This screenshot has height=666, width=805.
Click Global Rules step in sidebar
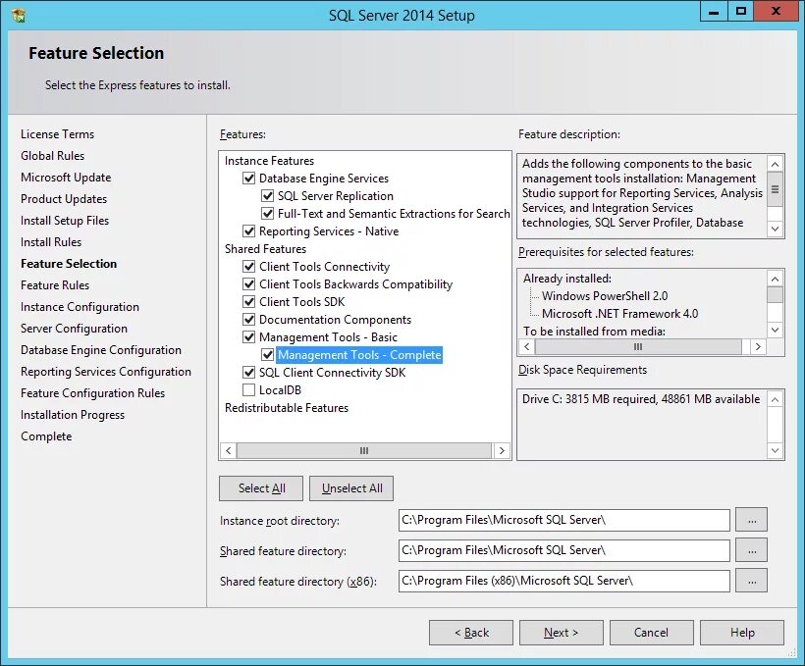(x=52, y=156)
